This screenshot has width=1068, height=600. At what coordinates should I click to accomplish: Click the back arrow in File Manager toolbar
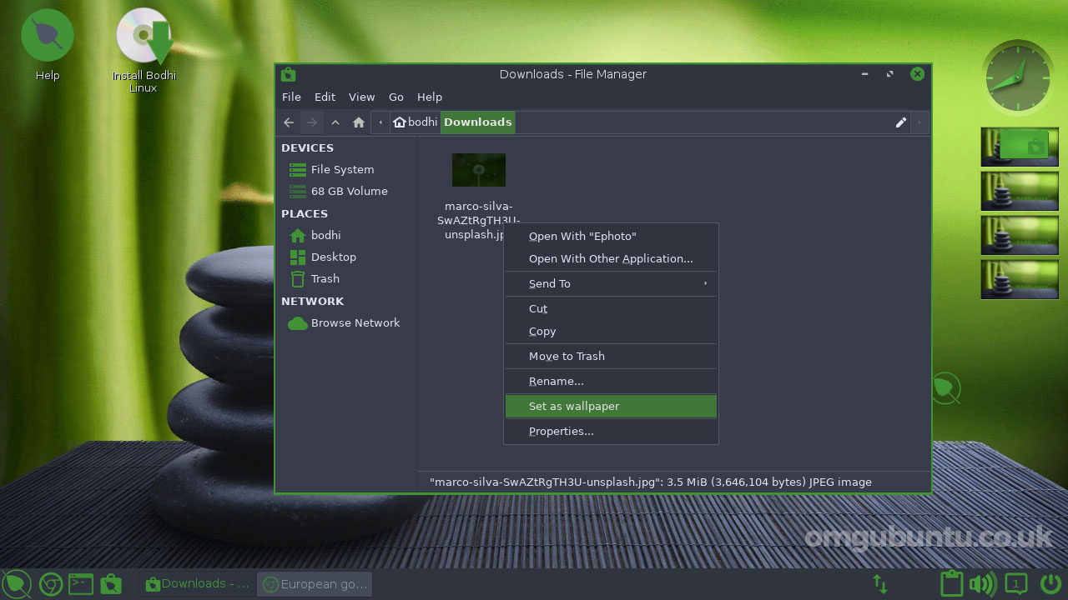click(x=289, y=122)
